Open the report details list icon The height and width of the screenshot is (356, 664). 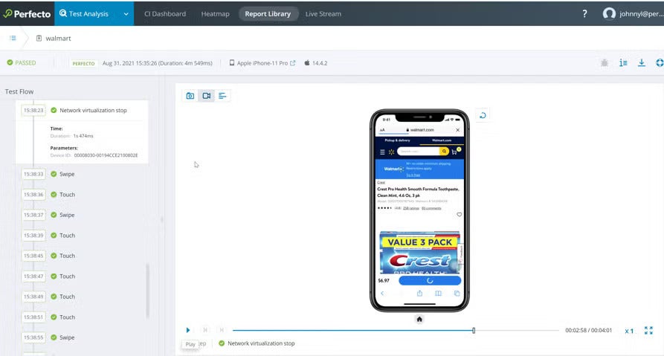point(623,63)
